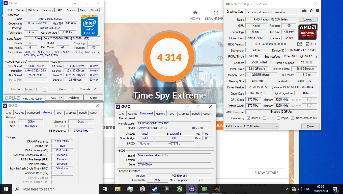The height and width of the screenshot is (194, 343).
Task: Open the Graphics tab in the CPU-Z Mainboard window
Action: click(184, 114)
